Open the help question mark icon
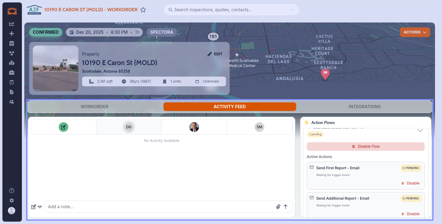Screen dimensions: 442x224 pyautogui.click(x=12, y=191)
